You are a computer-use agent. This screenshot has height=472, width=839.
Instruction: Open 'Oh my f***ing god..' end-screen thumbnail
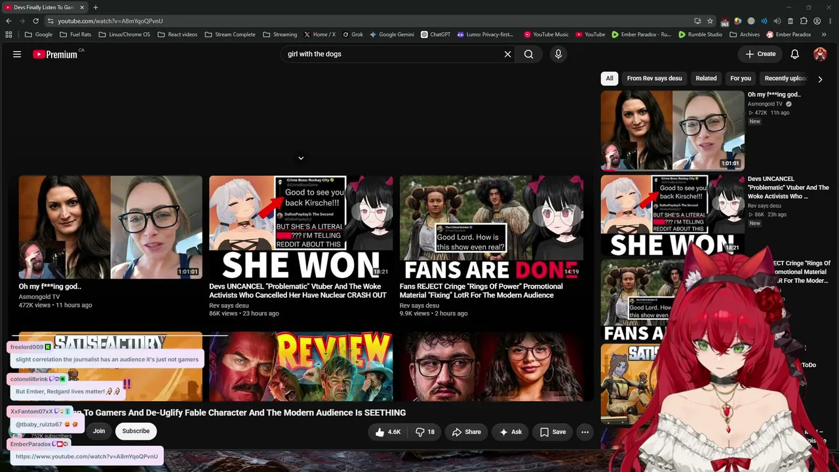(111, 227)
